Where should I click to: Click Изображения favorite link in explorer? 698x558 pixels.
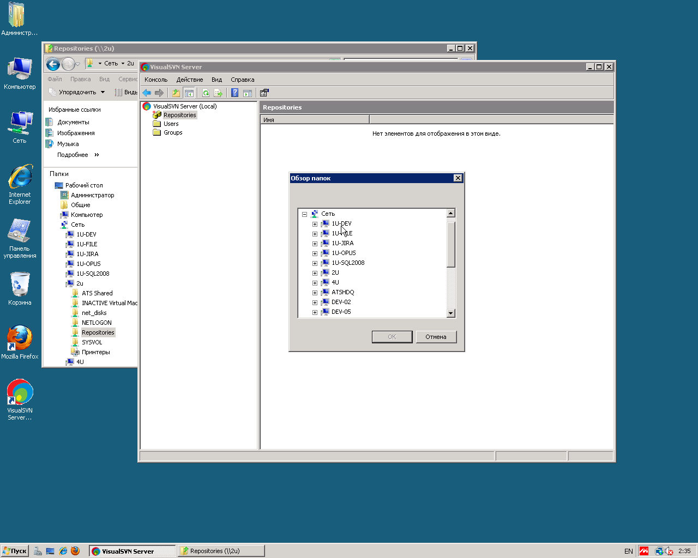pyautogui.click(x=76, y=133)
